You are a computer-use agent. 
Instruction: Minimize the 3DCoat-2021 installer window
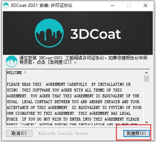113,5
